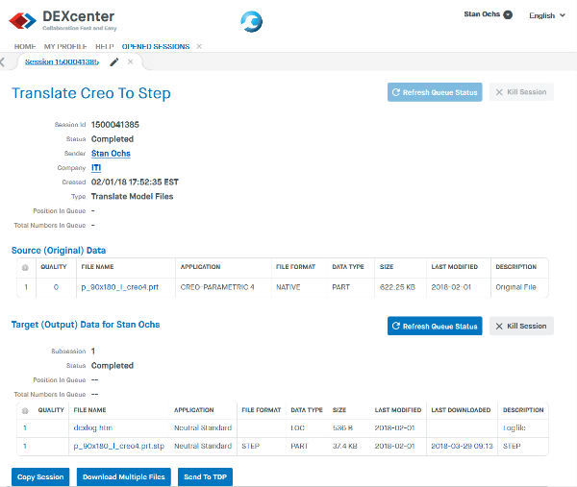Image resolution: width=577 pixels, height=487 pixels.
Task: Click the Send To TDP button
Action: [x=205, y=477]
